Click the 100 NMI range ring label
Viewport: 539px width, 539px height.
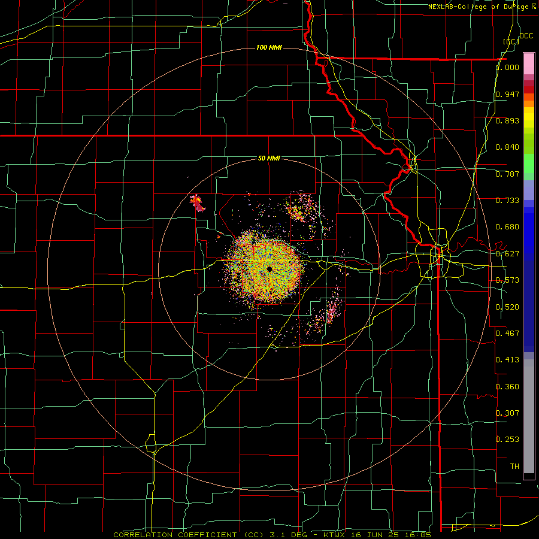click(269, 47)
